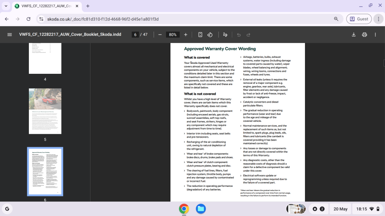
Task: Open the notifications indicator showing 2
Action: coord(318,209)
